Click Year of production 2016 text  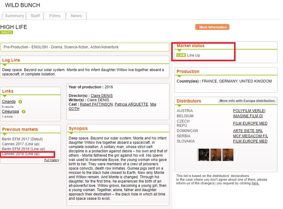(91, 87)
